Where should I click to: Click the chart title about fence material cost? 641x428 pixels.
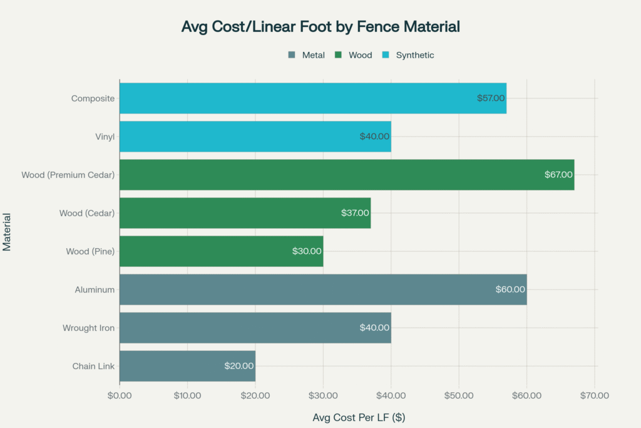tap(320, 27)
